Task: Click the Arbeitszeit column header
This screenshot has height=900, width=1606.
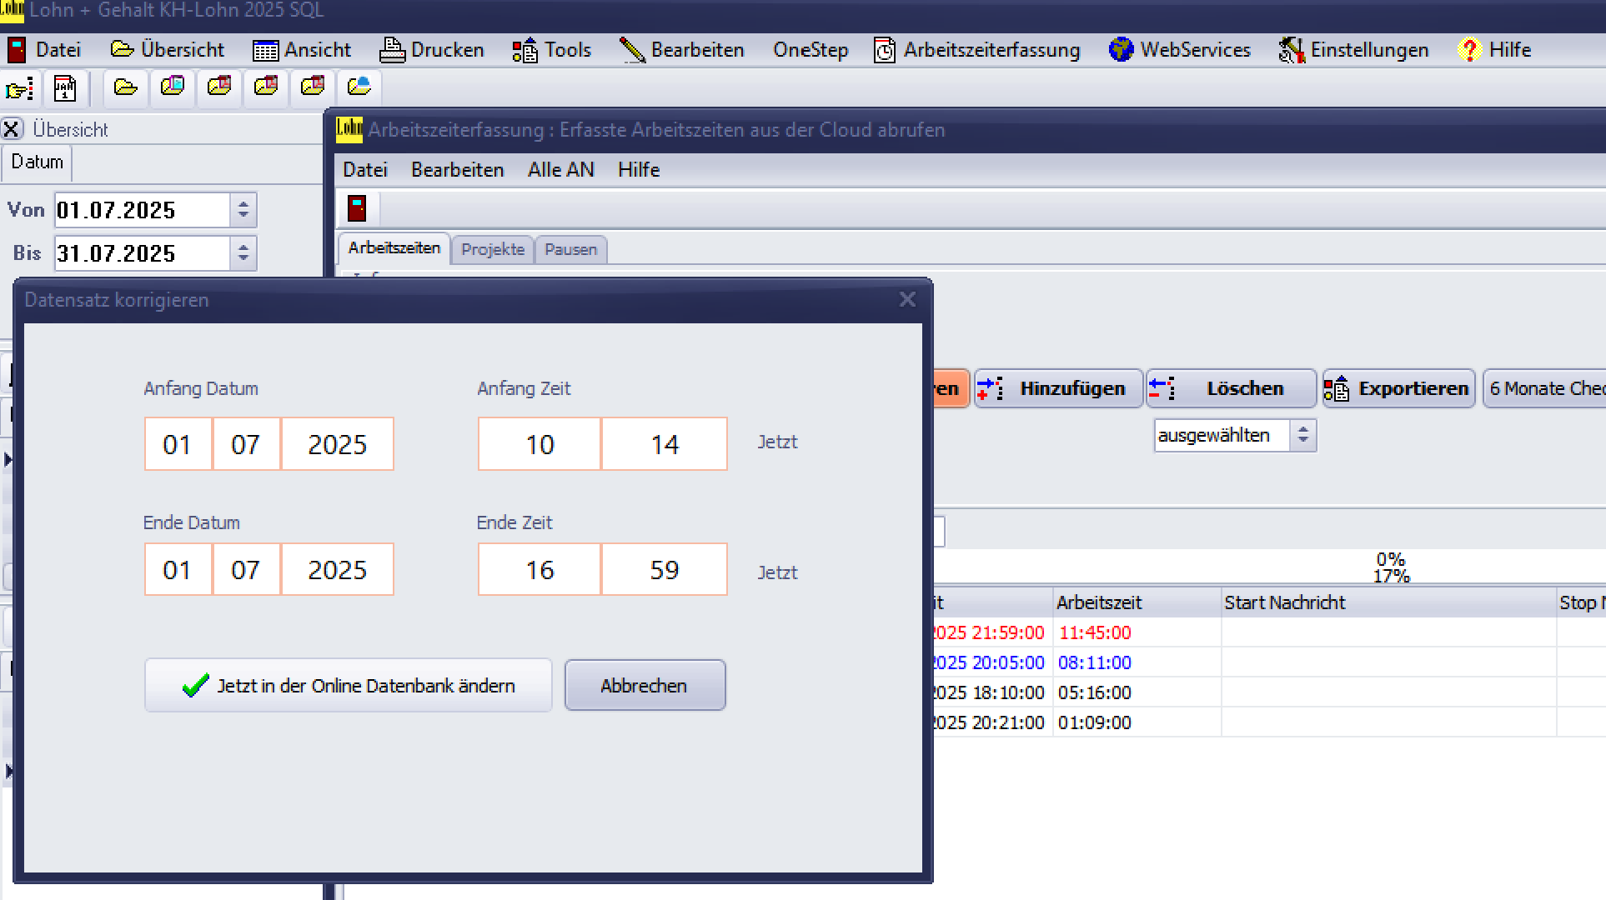Action: coord(1137,602)
